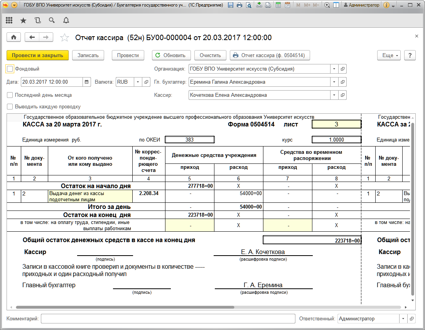Click the horizontal scrollbar of the report

pos(125,307)
